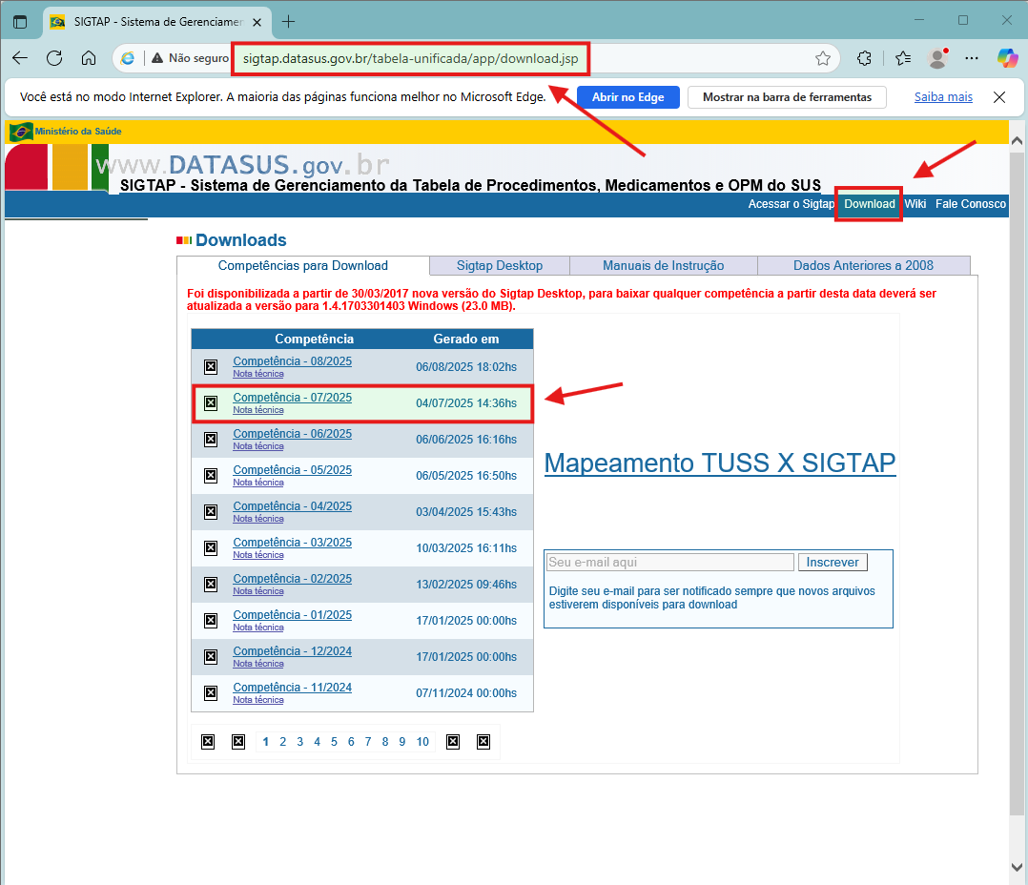The width and height of the screenshot is (1028, 885).
Task: Dismiss the Internet Explorer mode notification bar
Action: pyautogui.click(x=999, y=97)
